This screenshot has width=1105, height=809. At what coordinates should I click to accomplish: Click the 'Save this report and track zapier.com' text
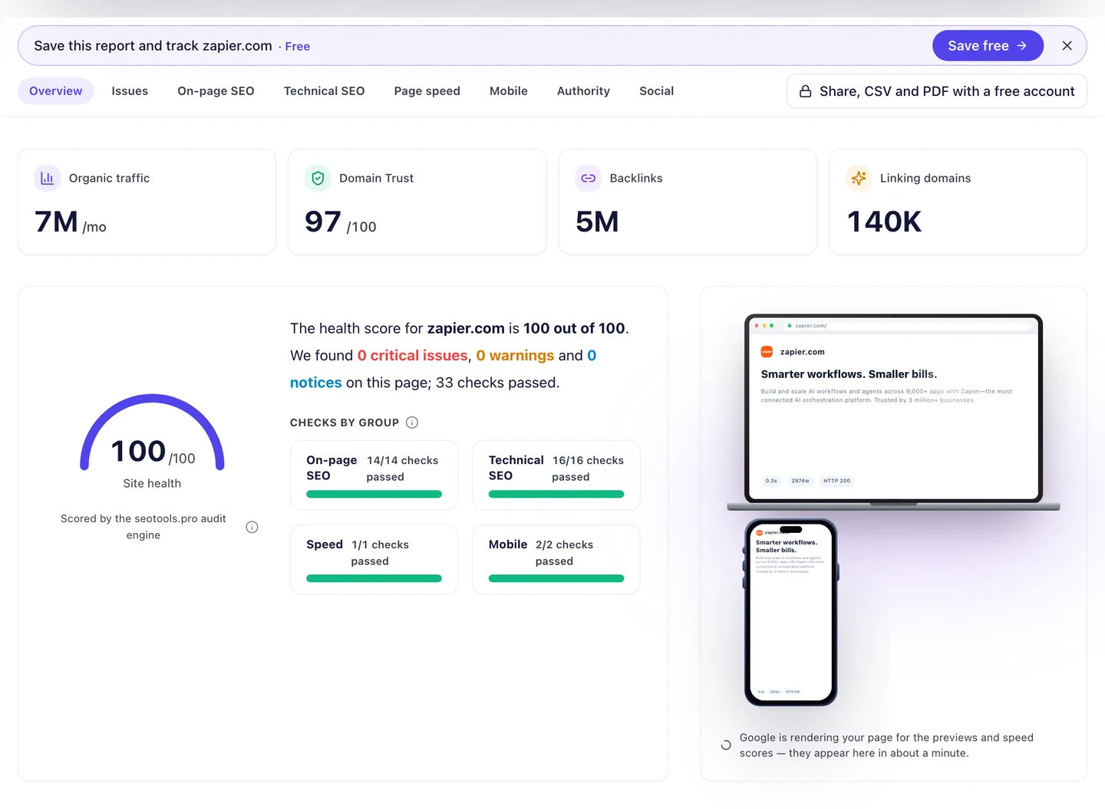[x=153, y=46]
